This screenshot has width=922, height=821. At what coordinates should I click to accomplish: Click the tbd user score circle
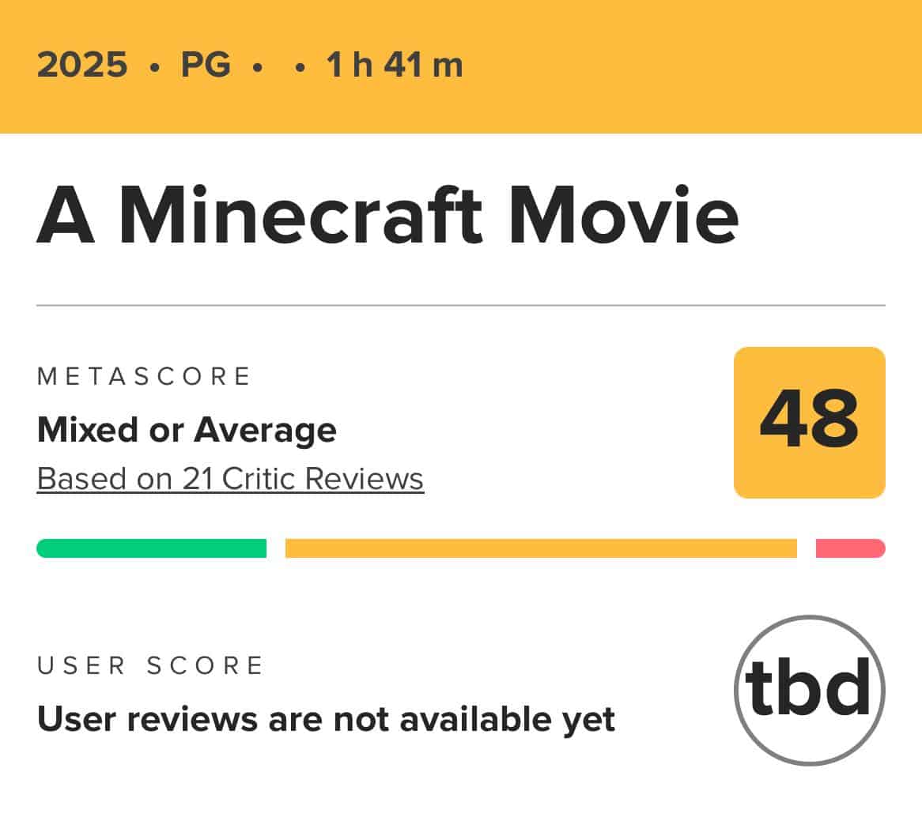pos(809,690)
